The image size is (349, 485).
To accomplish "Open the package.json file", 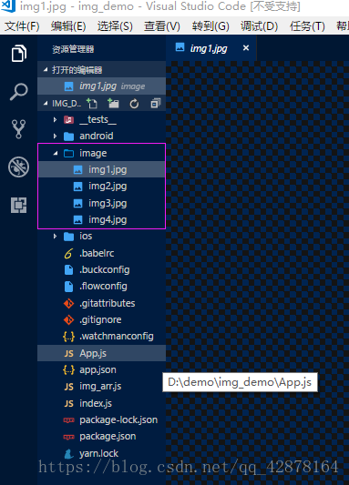I will (101, 437).
